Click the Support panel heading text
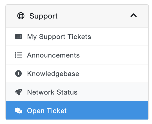The height and width of the screenshot is (124, 152). pos(43,16)
